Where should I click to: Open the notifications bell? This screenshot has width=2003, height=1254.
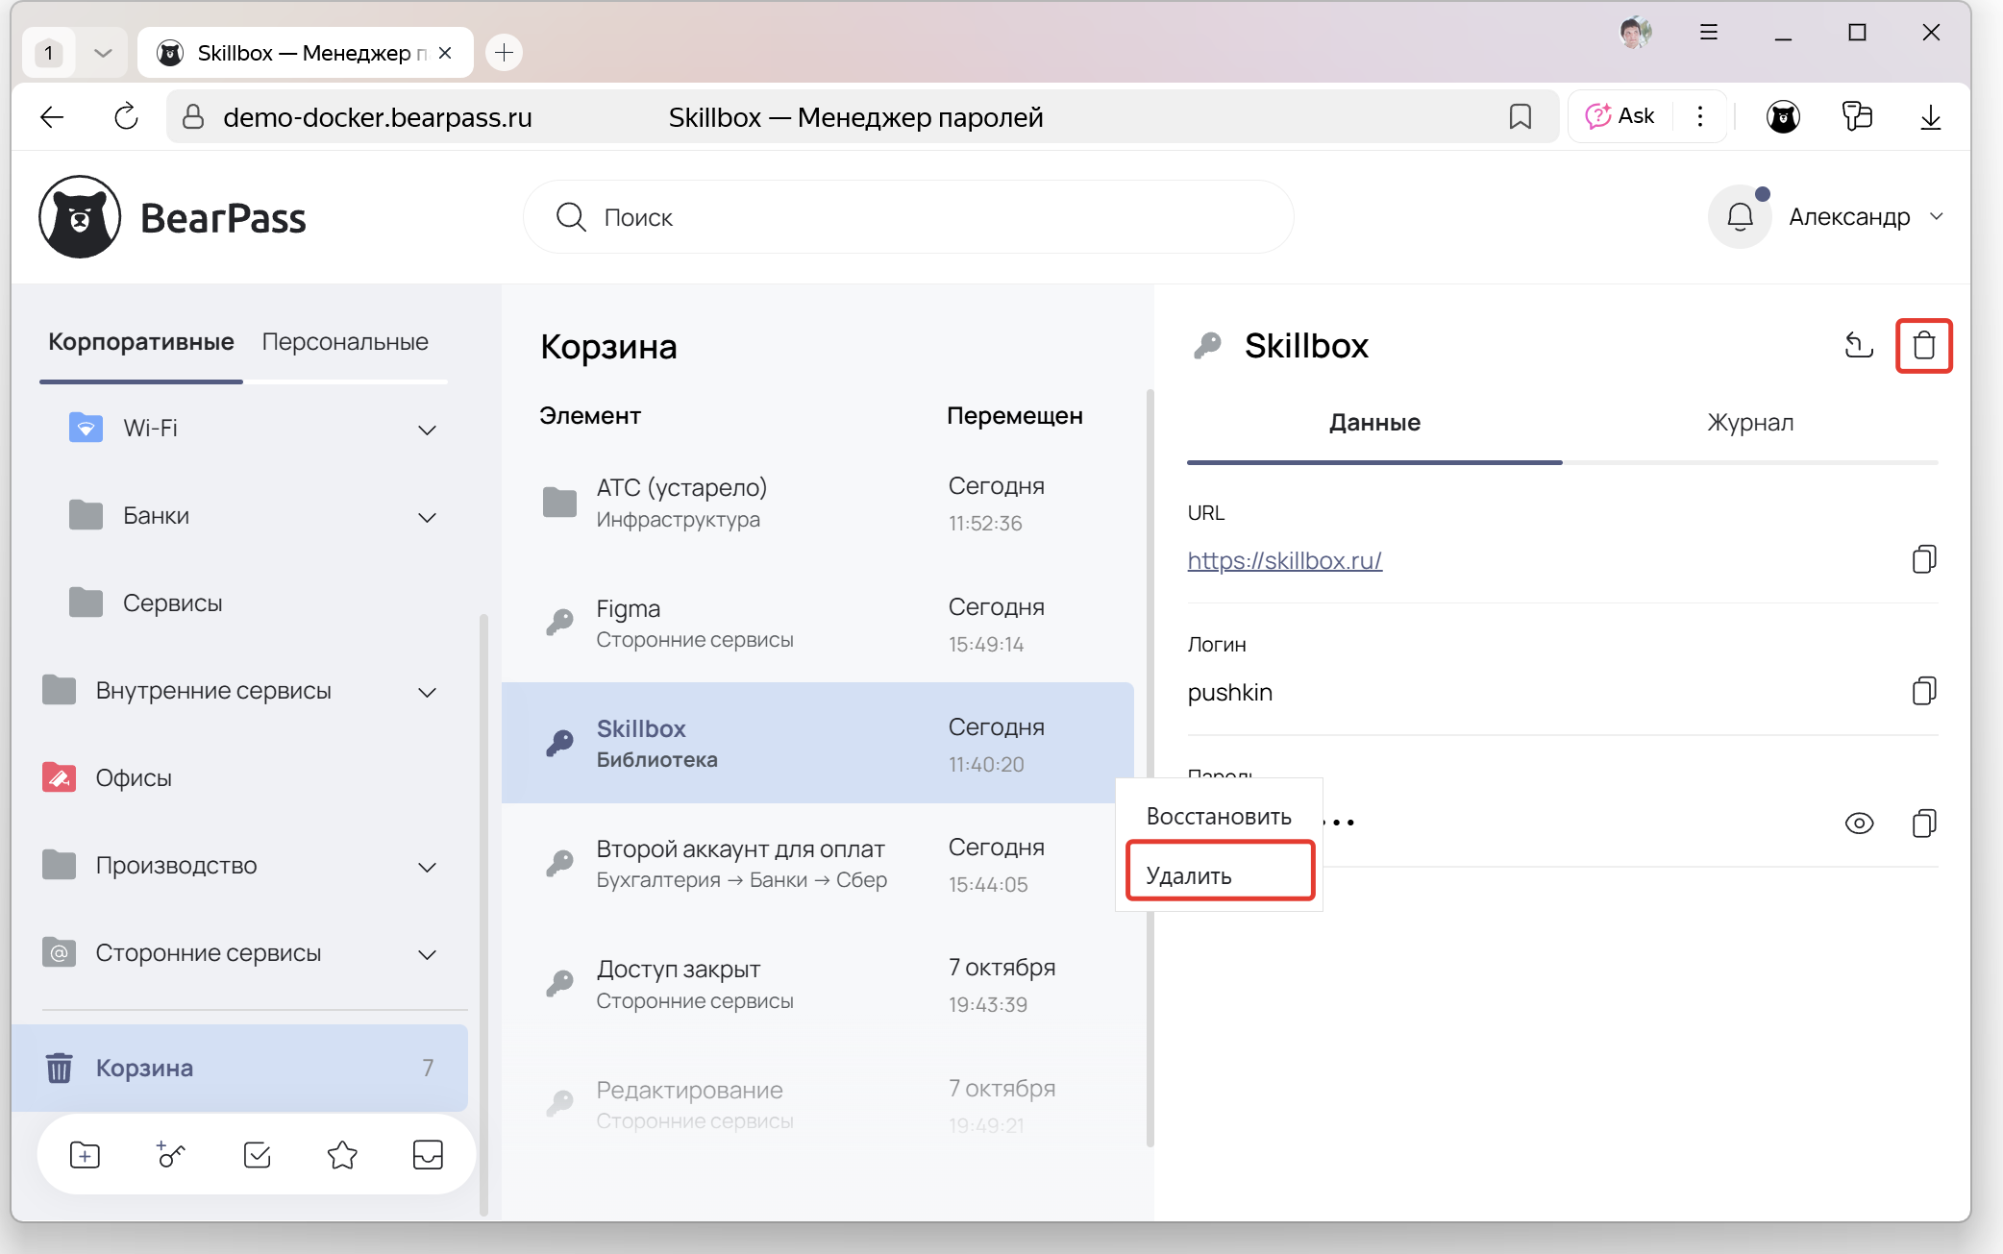1740,217
